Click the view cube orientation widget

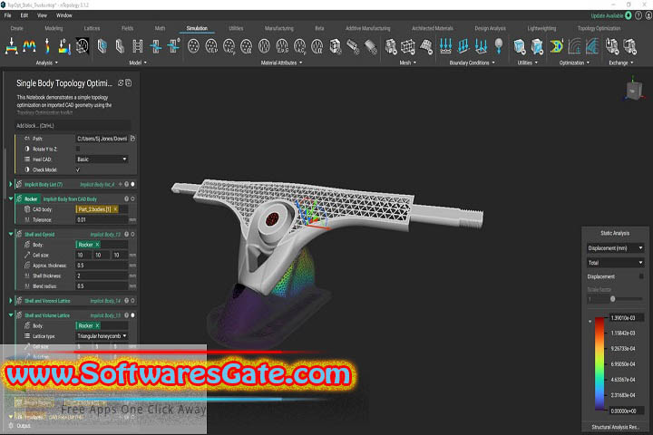(634, 91)
